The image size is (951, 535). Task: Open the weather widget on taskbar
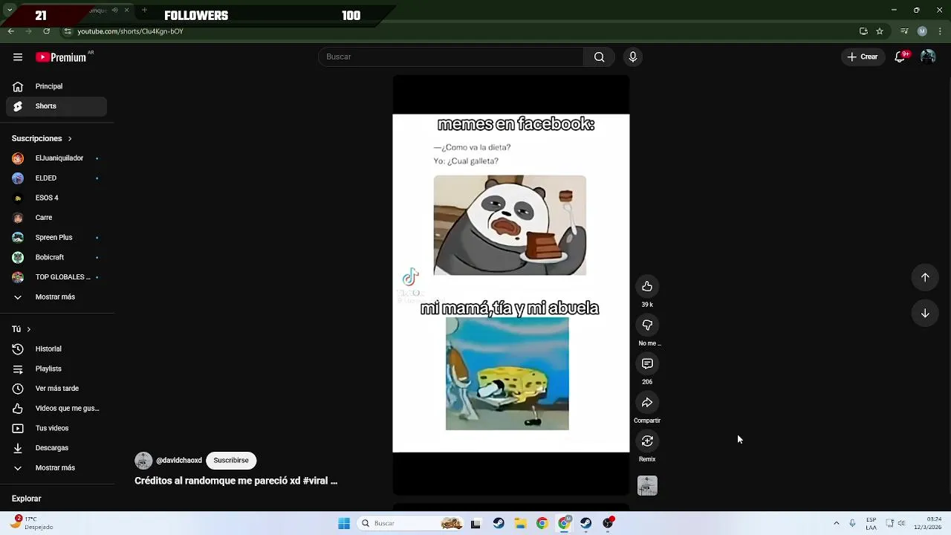30,523
